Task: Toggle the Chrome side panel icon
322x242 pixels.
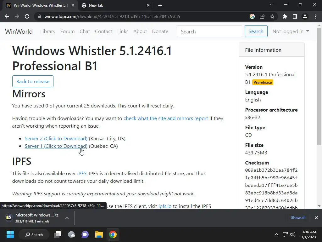Action: (295, 16)
